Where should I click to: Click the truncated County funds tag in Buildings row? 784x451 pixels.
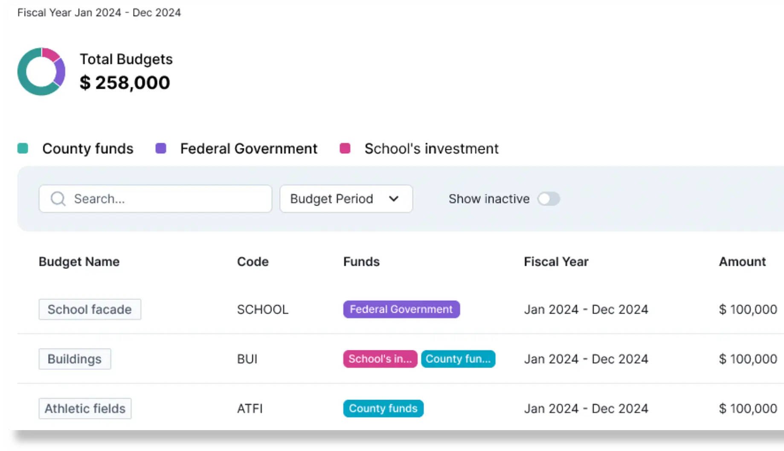click(458, 359)
